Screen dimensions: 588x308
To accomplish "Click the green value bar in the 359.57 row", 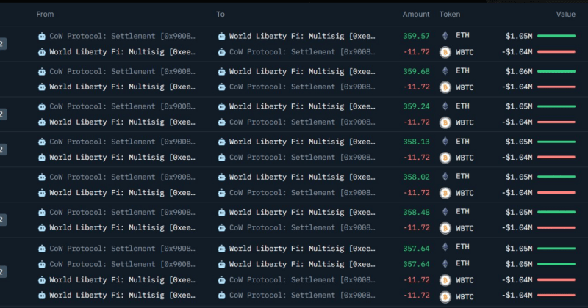I will pos(556,35).
